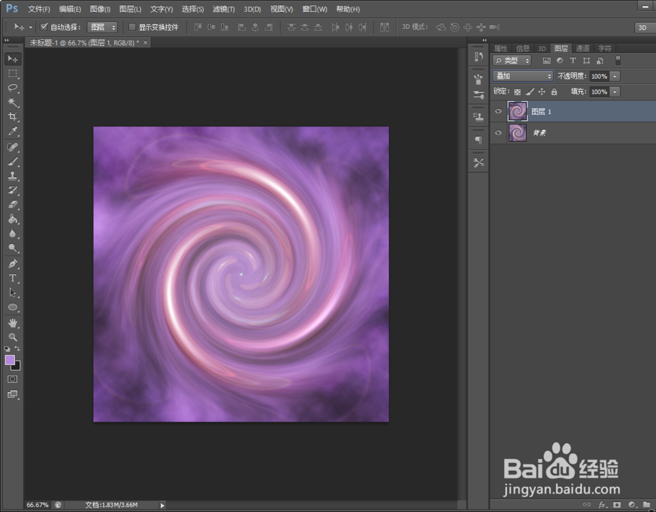Open the 3D workspace dropdown

[645, 28]
